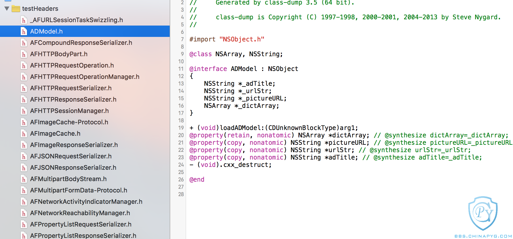This screenshot has width=513, height=239.
Task: Click header icon of AFImageCache.h
Action: (x=24, y=134)
